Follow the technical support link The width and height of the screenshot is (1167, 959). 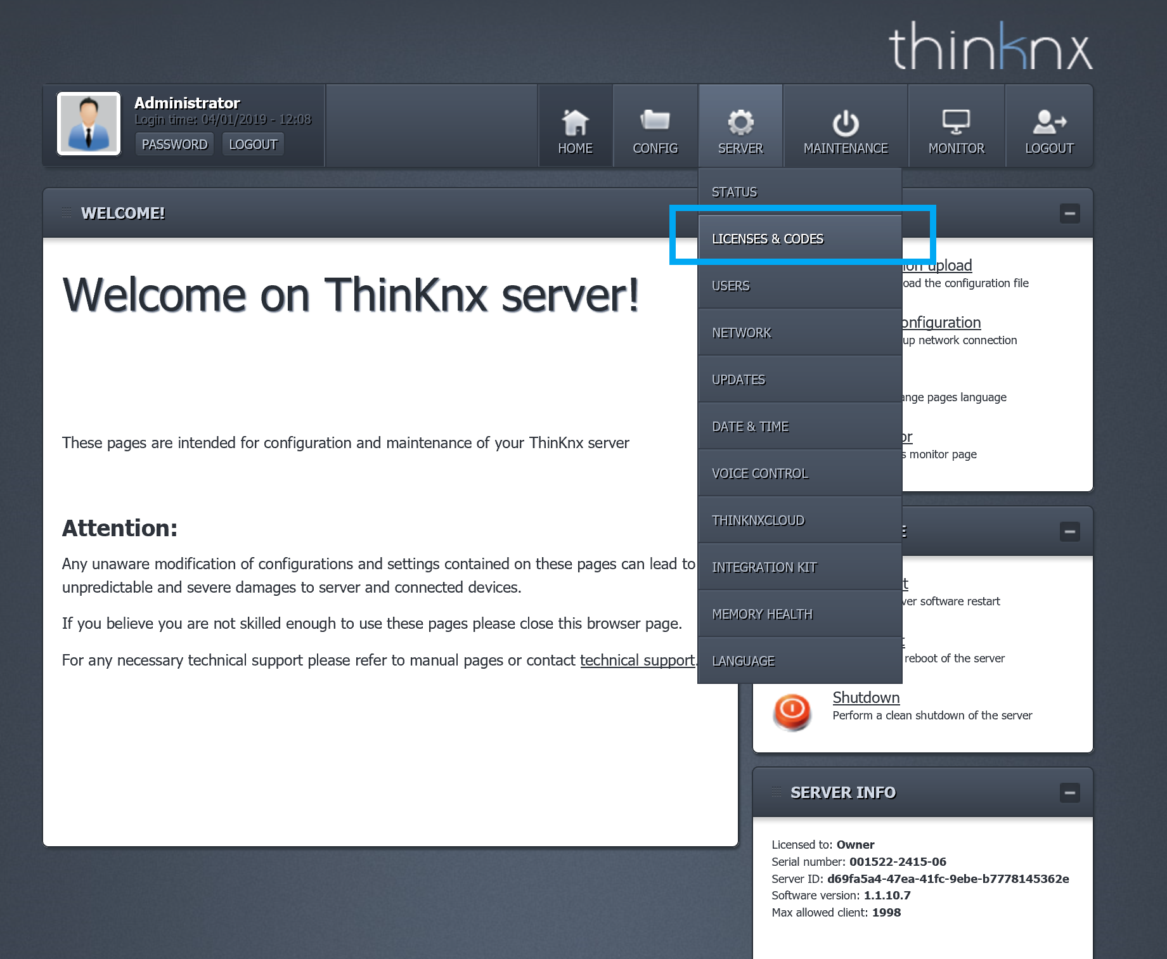[637, 660]
